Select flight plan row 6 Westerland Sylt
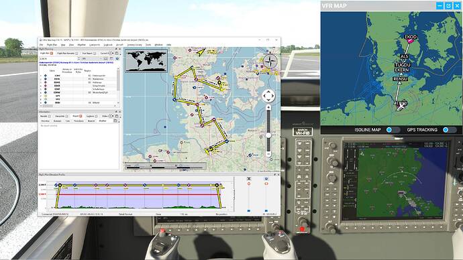The height and width of the screenshot is (260, 463). point(79,92)
